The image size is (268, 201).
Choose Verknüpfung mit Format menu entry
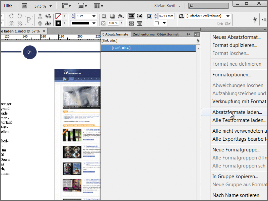tap(239, 102)
